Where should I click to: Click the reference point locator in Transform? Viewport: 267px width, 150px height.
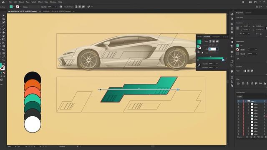(x=238, y=28)
